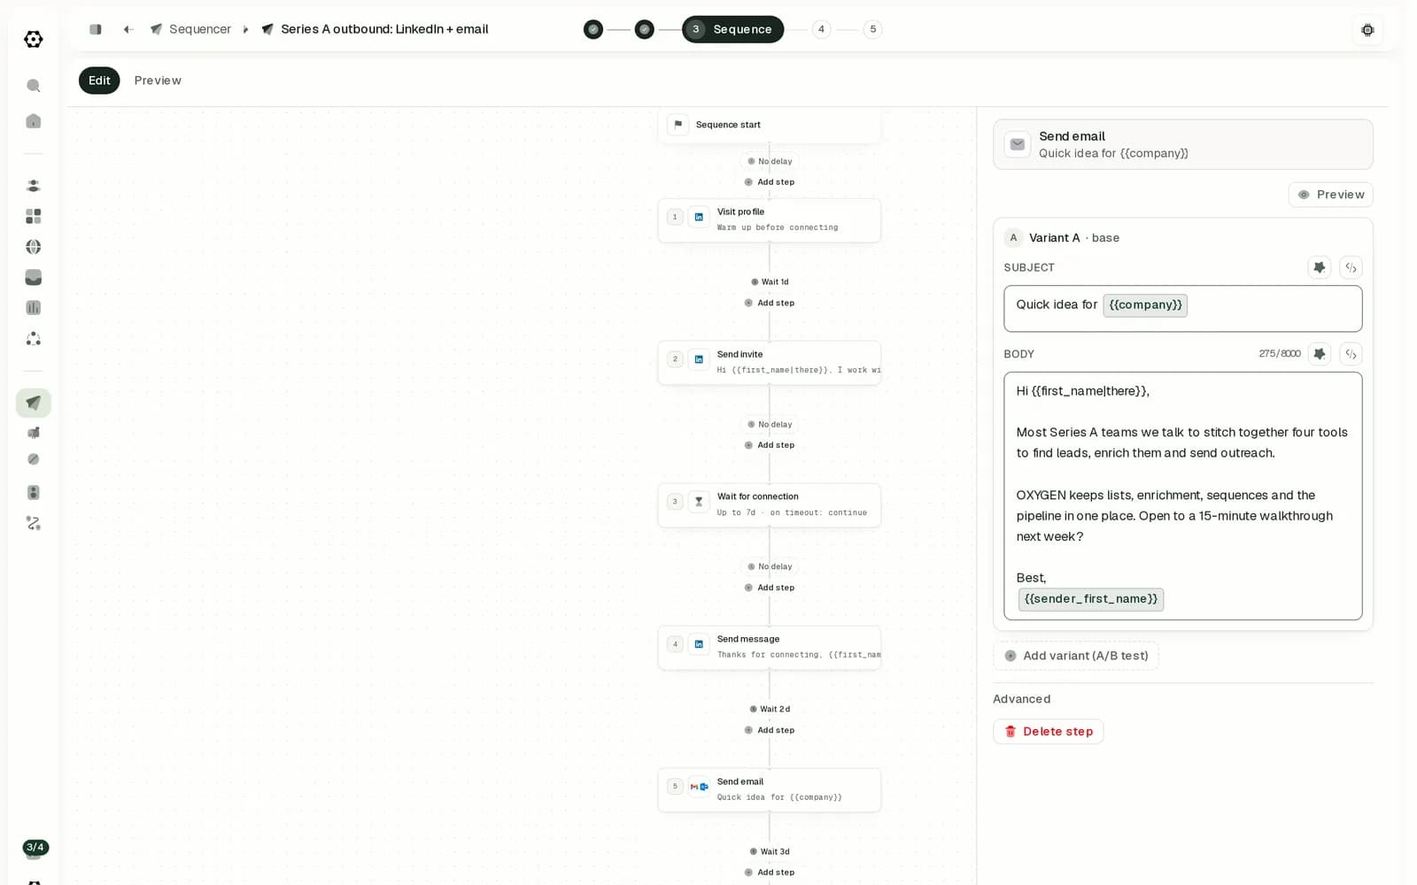Click the 3/4 progress badge
Screen dimensions: 1417x885
[x=35, y=847]
